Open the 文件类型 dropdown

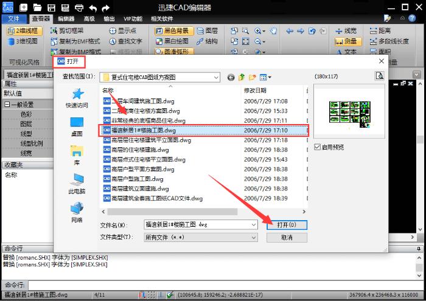tap(200, 238)
